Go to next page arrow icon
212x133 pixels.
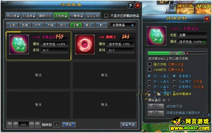(x=31, y=124)
